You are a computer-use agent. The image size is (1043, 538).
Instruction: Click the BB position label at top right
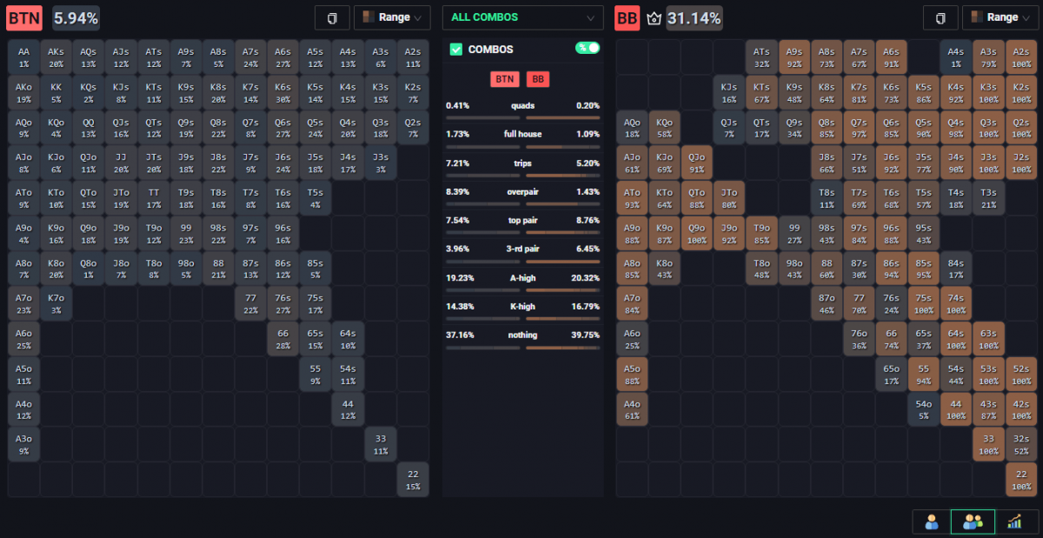626,17
